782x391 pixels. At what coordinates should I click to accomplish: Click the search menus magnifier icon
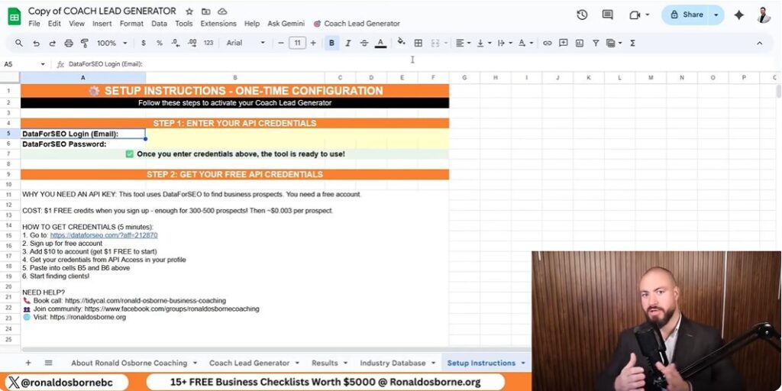click(x=19, y=43)
